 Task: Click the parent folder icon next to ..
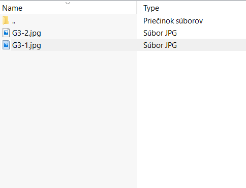coord(6,20)
